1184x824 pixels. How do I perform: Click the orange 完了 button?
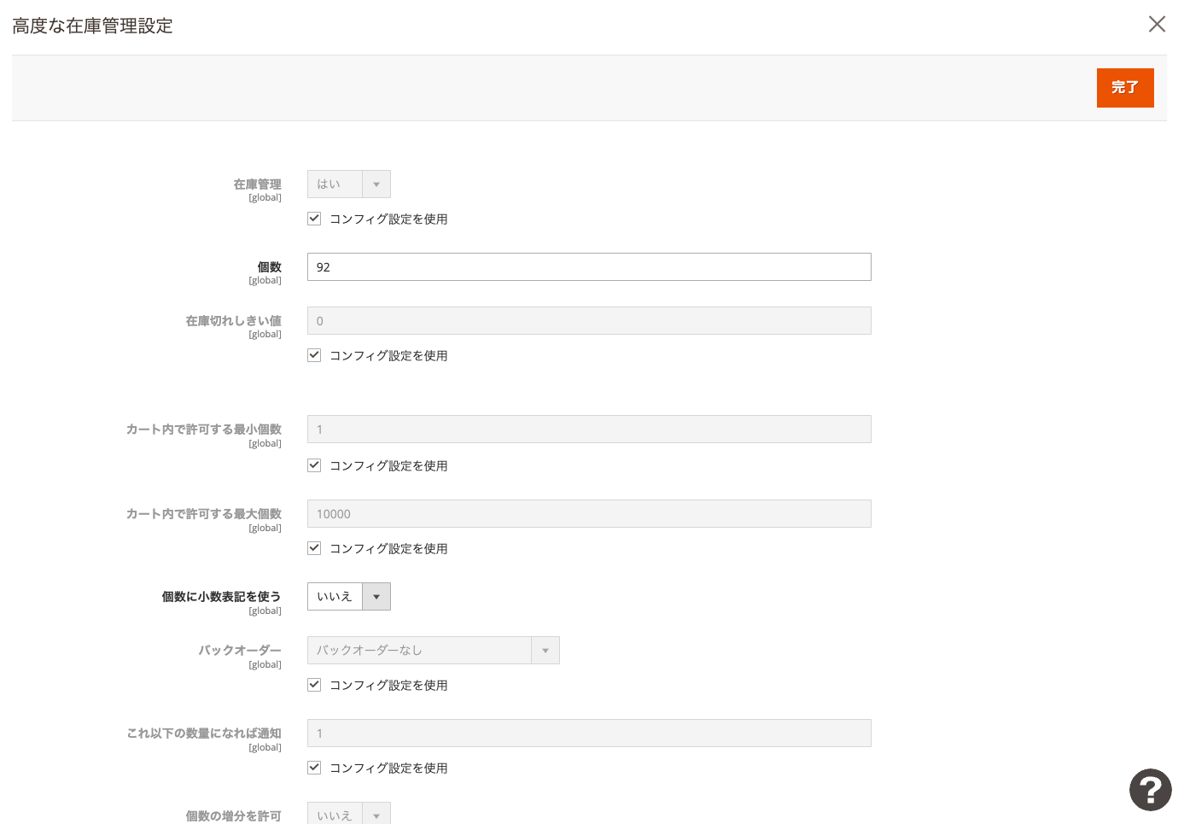[1125, 88]
